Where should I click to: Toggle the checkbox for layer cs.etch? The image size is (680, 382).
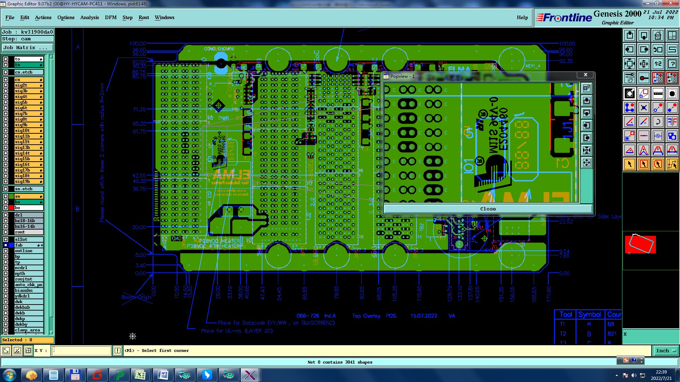[6, 72]
